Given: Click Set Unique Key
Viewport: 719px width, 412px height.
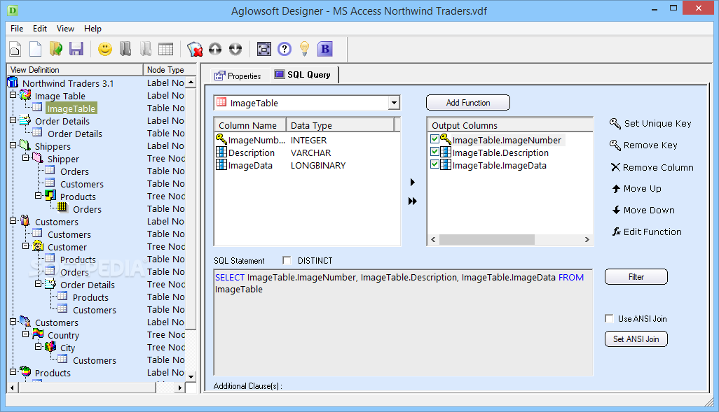Looking at the screenshot, I should click(x=650, y=124).
